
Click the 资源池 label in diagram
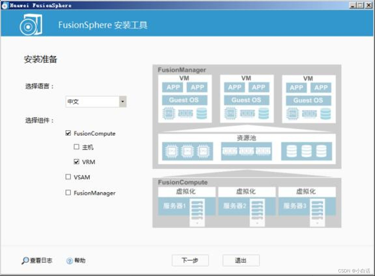pos(246,138)
